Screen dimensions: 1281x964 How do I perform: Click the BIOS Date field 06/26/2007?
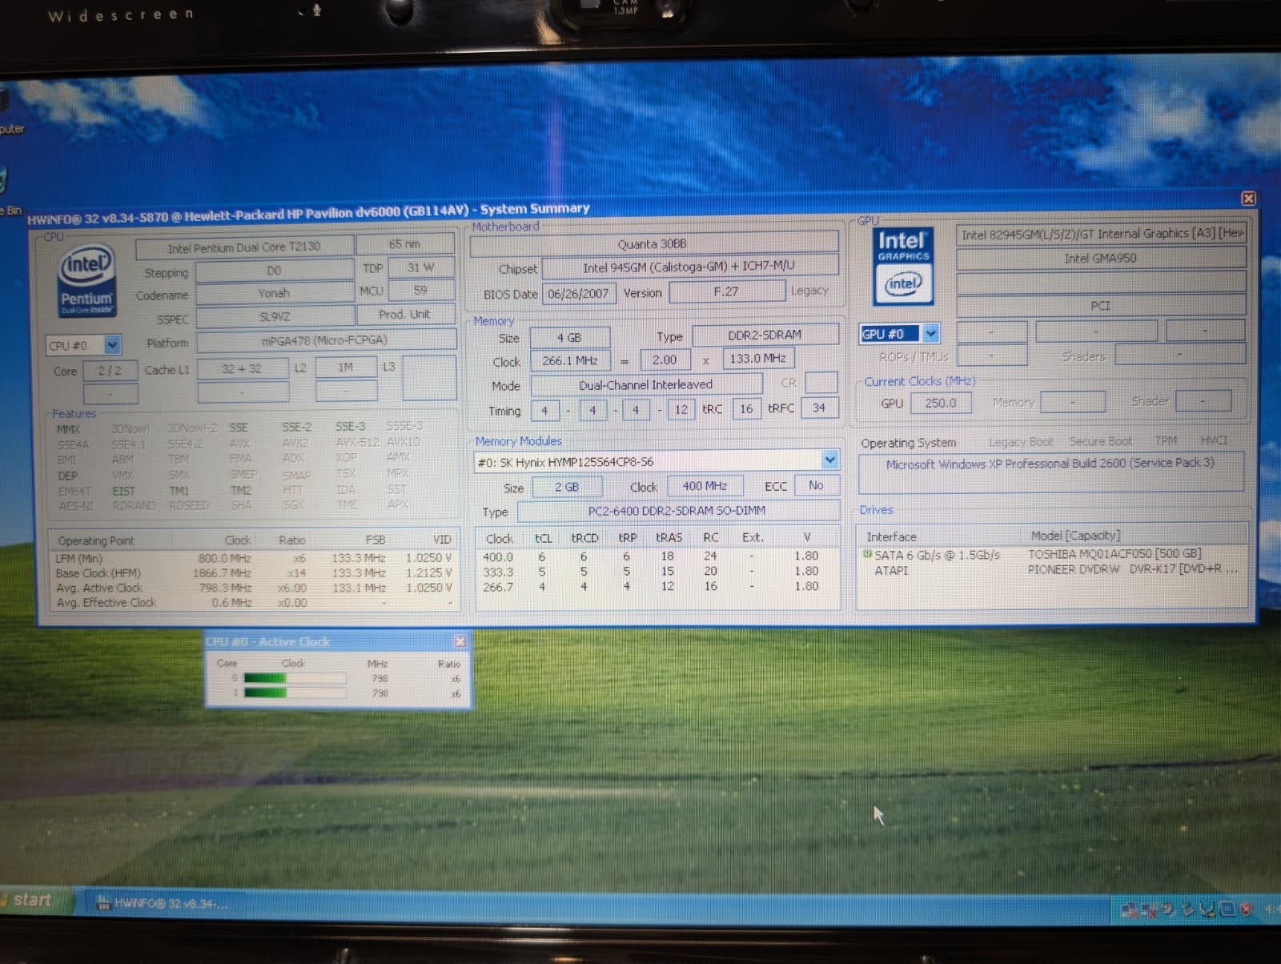[578, 294]
